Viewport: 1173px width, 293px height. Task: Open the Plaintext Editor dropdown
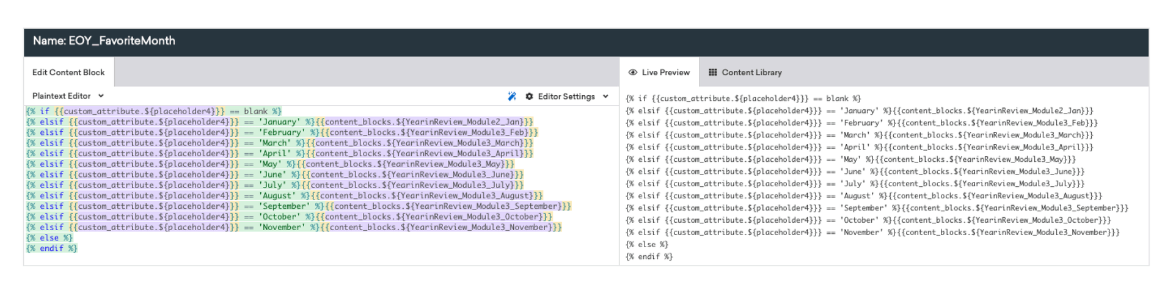click(x=68, y=96)
